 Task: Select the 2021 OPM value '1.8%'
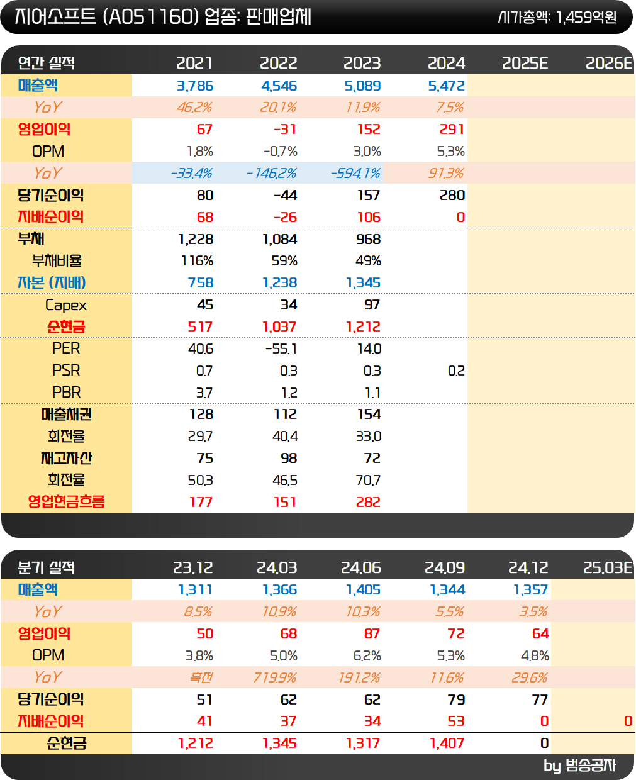tap(200, 152)
